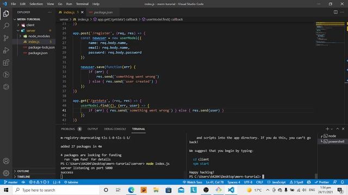Viewport: 348px width, 195px height.
Task: Open the Terminal menu
Action: click(82, 4)
